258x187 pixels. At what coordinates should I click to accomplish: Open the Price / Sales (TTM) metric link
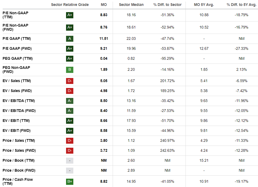point(19,141)
